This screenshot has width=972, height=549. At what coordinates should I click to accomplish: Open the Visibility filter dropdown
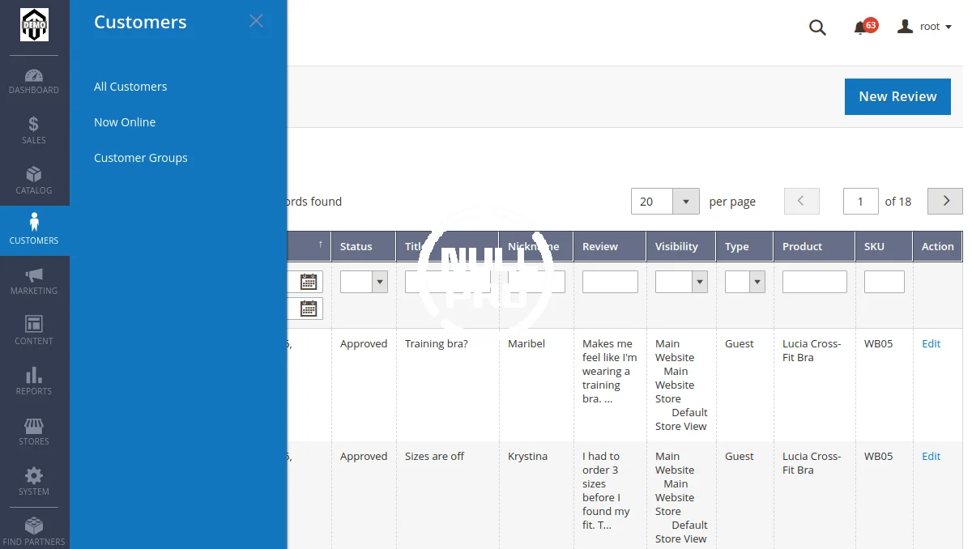click(699, 282)
